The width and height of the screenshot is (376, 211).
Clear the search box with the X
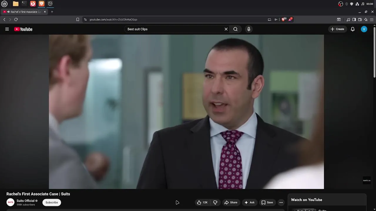226,29
